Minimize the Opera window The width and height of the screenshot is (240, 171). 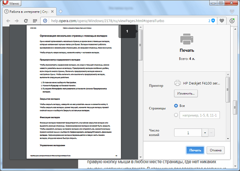[x=214, y=3]
